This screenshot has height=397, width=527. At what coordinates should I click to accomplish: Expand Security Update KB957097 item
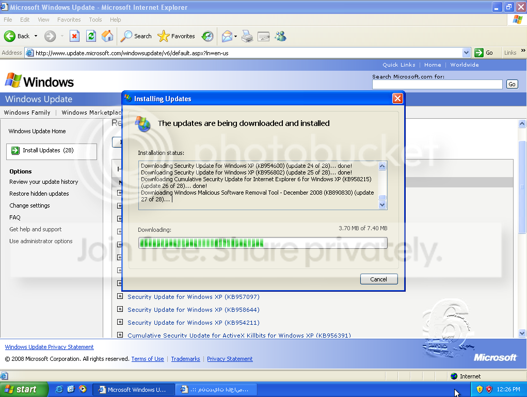[x=120, y=296]
